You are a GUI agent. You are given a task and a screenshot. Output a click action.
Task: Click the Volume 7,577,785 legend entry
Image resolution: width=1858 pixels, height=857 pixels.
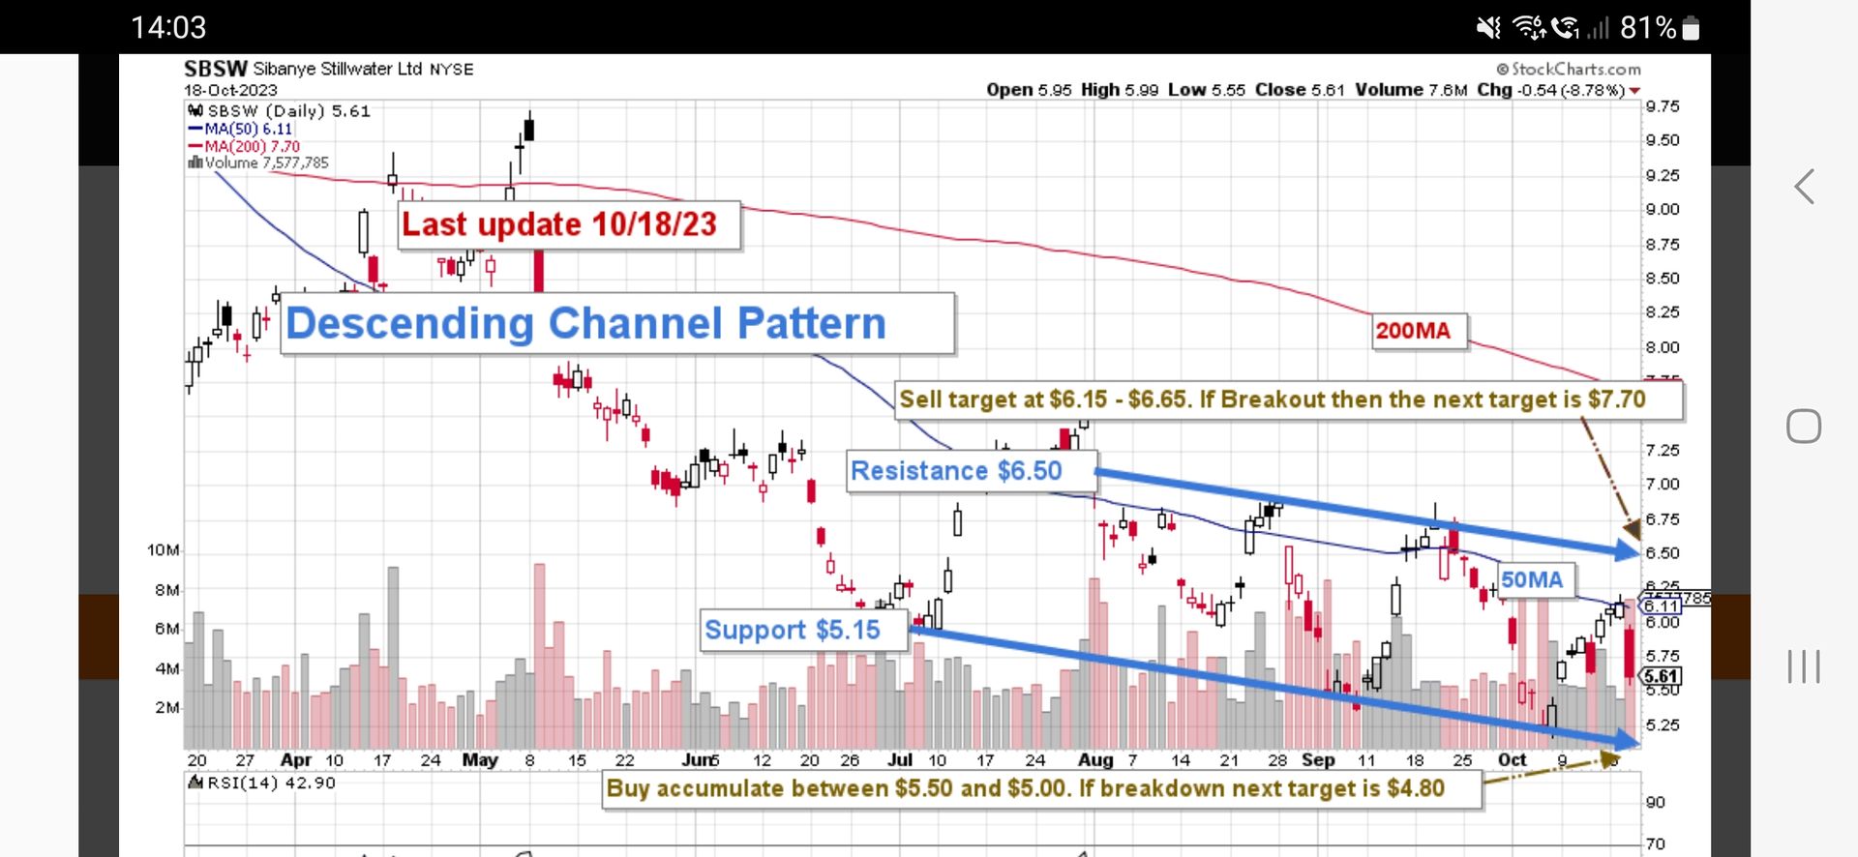(259, 163)
